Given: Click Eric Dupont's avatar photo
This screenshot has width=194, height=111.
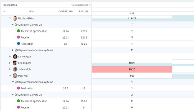Looking at the screenshot, I should [15, 63].
